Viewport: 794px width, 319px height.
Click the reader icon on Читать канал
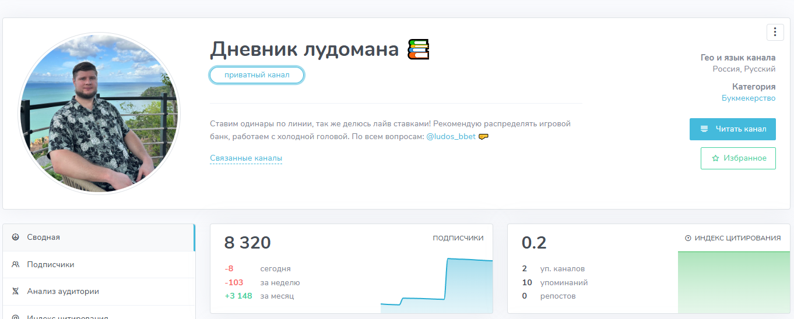(704, 129)
